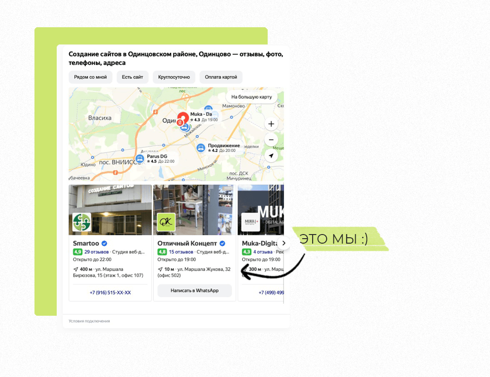490x377 pixels.
Task: Click Отличный Концепт verified badge checkmark
Action: pos(222,243)
